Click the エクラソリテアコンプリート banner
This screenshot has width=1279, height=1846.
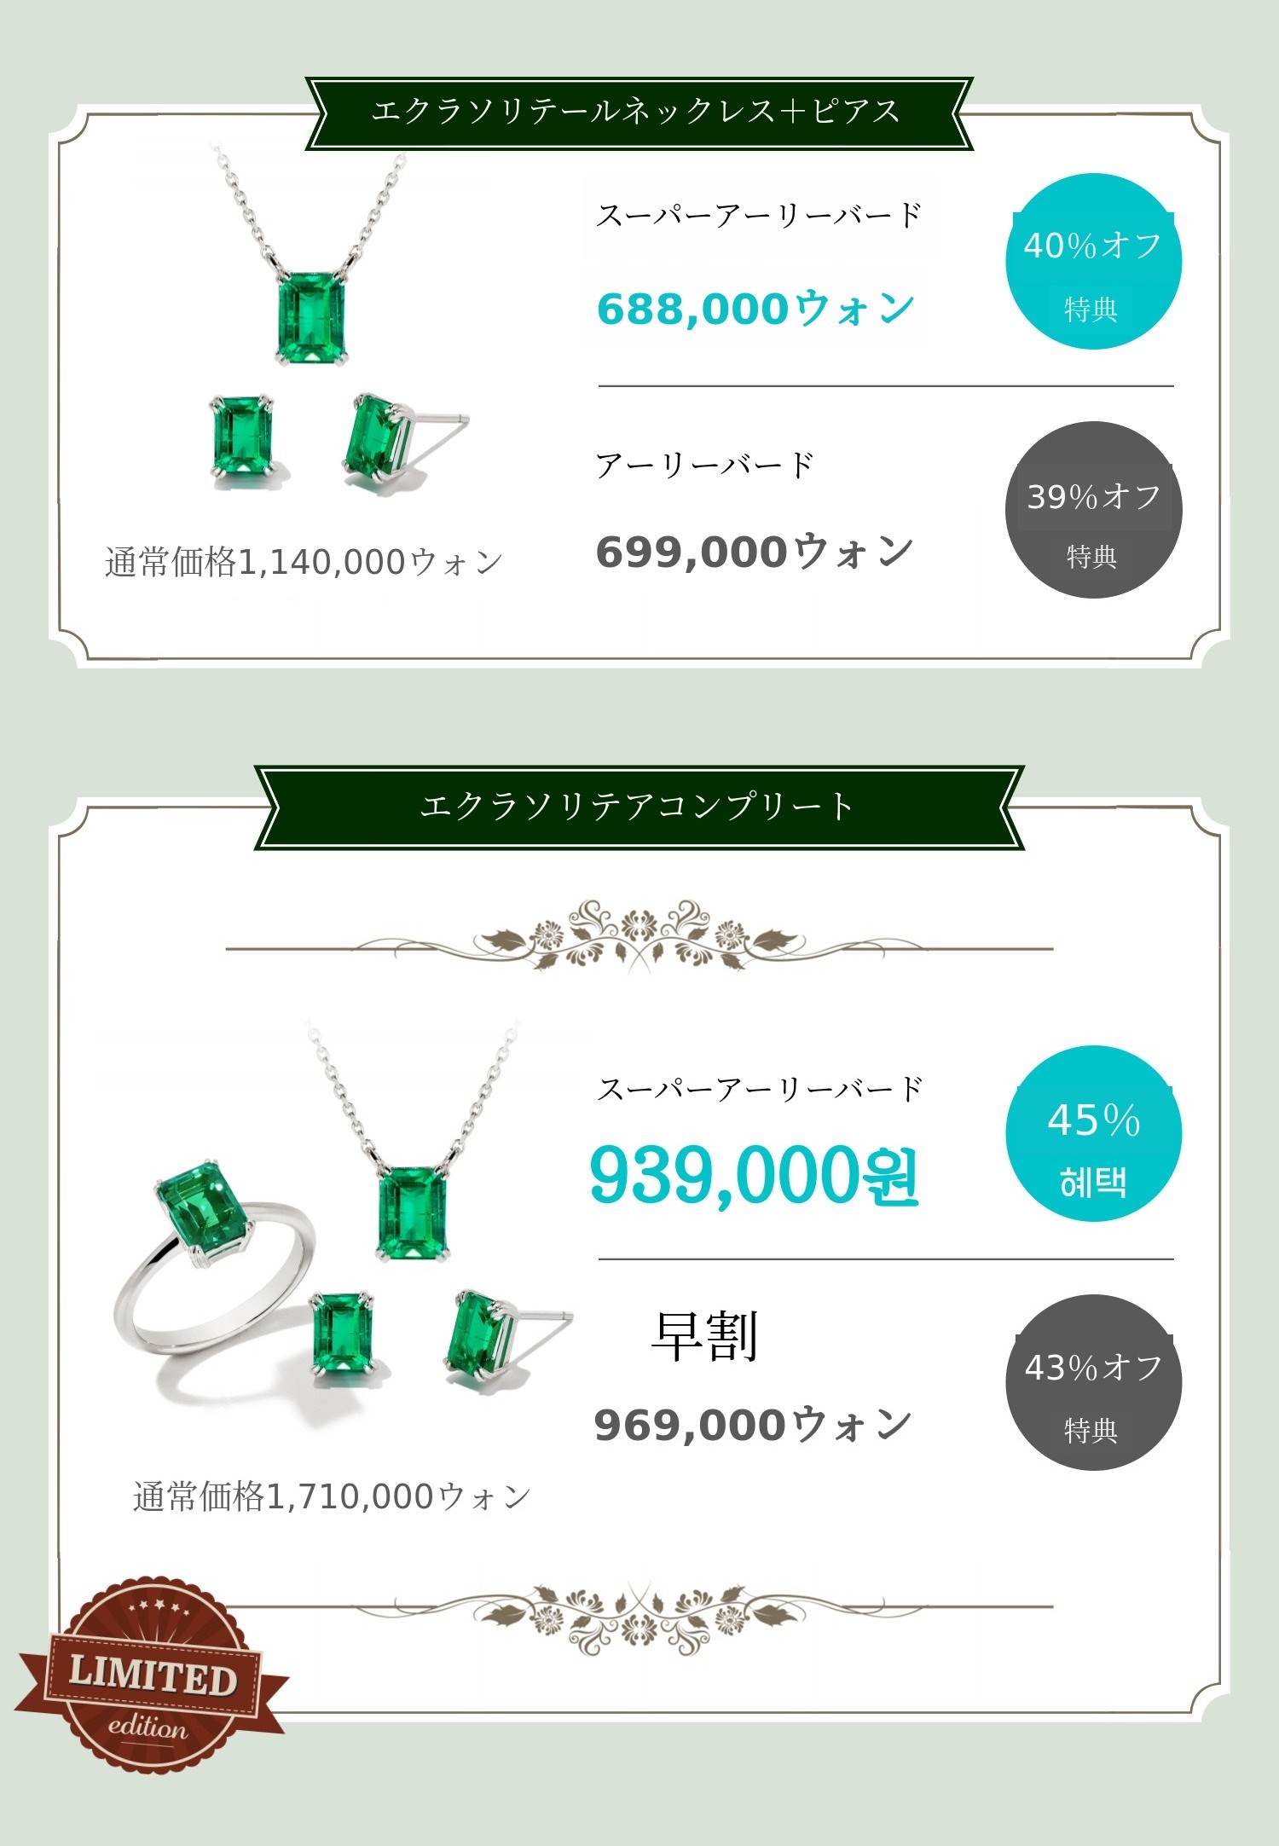point(638,807)
